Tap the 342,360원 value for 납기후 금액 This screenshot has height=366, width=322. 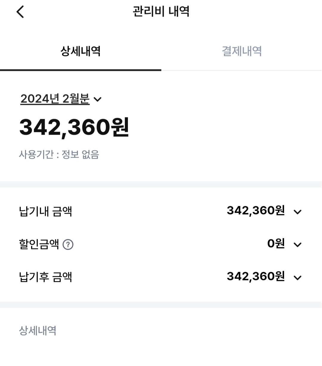coord(256,277)
